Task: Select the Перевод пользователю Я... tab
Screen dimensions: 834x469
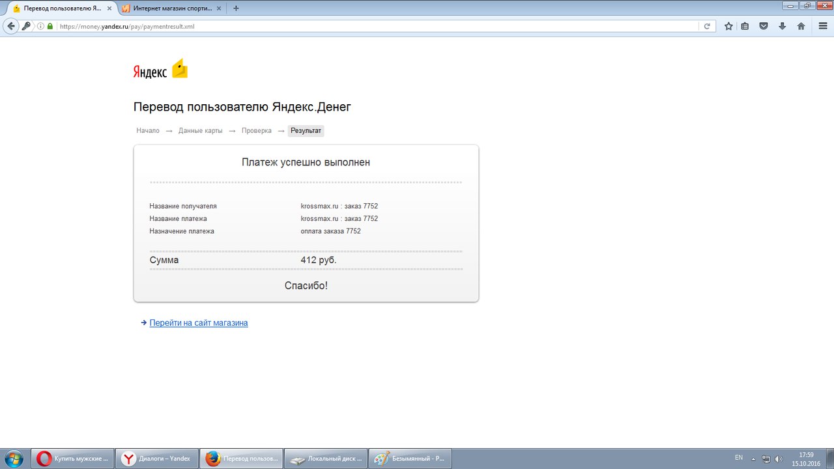Action: [61, 8]
